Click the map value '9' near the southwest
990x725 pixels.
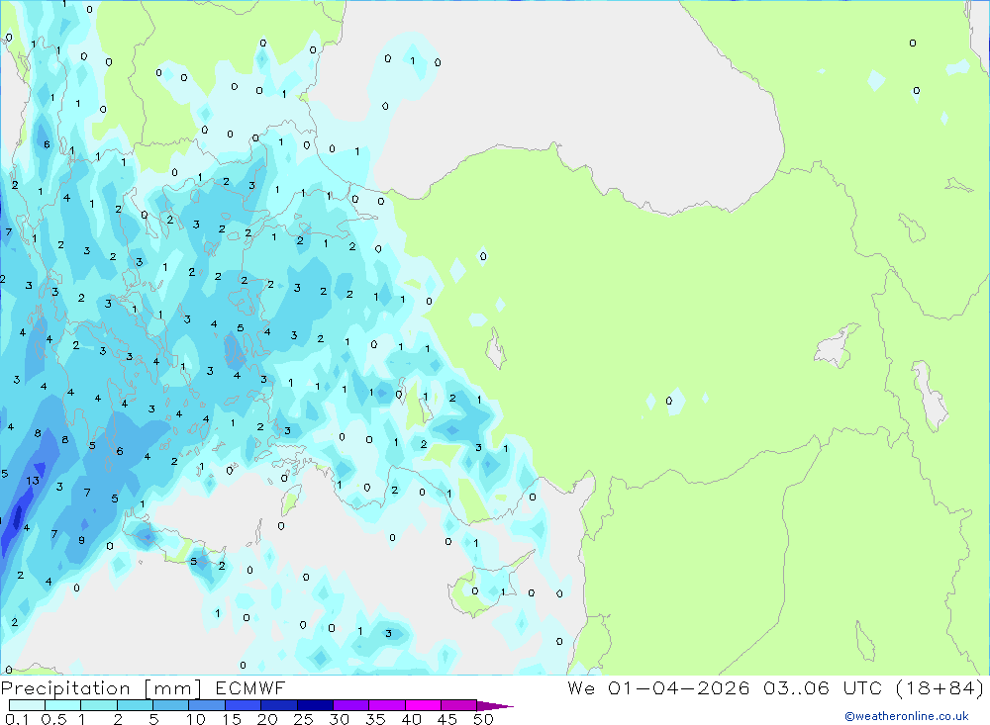(81, 540)
